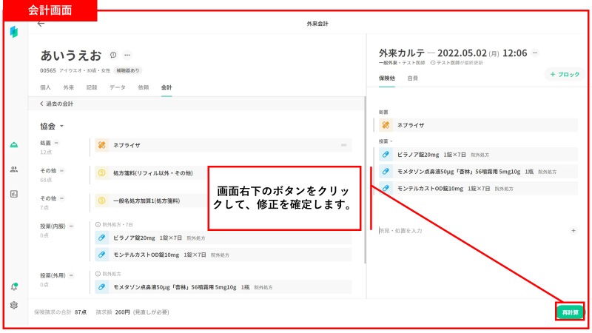Click the reception bell sidebar icon

tap(14, 144)
